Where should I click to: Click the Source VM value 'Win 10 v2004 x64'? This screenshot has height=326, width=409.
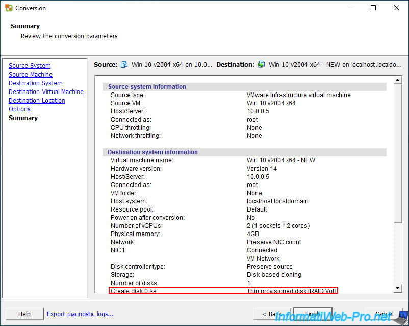click(x=271, y=103)
